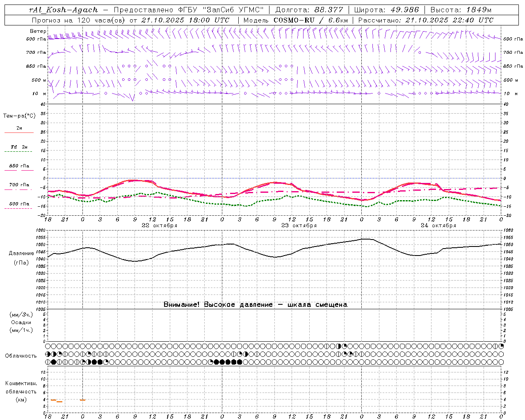Click the 24 октября date label

point(438,226)
